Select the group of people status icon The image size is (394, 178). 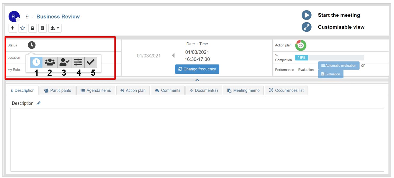(x=50, y=62)
